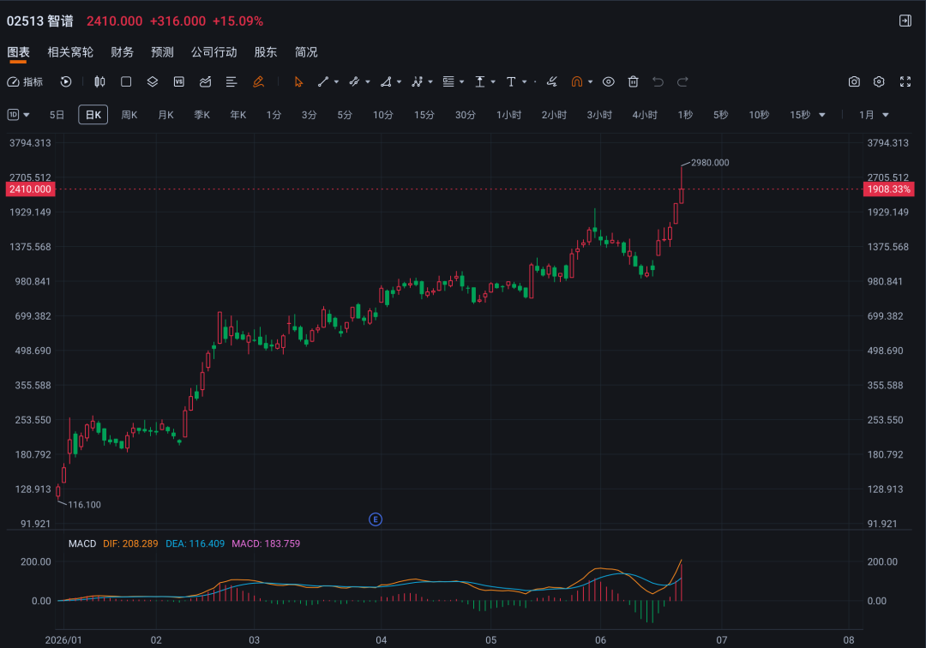Select the triangle shape drawing tool
The height and width of the screenshot is (648, 926).
386,82
